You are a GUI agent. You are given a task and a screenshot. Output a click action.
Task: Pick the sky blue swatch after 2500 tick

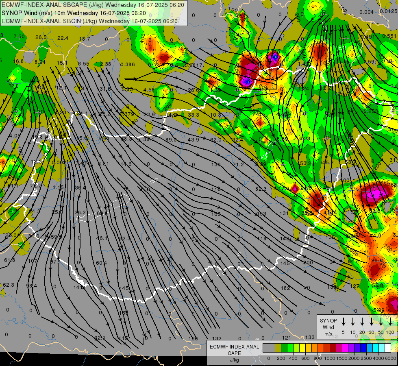pyautogui.click(x=369, y=348)
